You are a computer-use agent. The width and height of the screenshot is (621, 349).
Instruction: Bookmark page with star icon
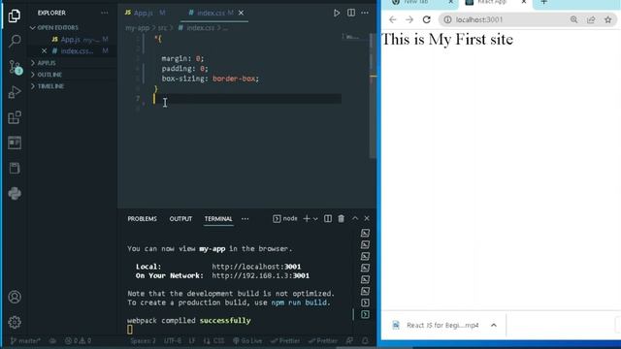608,19
